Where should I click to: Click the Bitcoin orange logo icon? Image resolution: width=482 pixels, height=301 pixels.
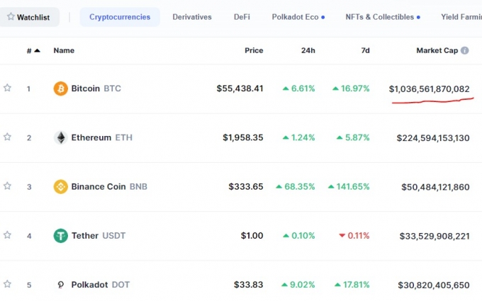[x=60, y=89]
